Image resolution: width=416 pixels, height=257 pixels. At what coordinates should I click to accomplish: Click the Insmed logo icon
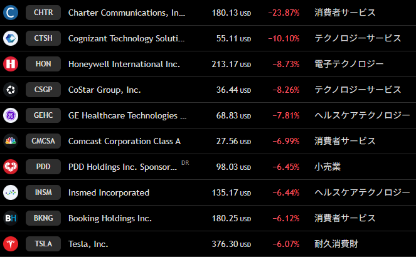[11, 192]
